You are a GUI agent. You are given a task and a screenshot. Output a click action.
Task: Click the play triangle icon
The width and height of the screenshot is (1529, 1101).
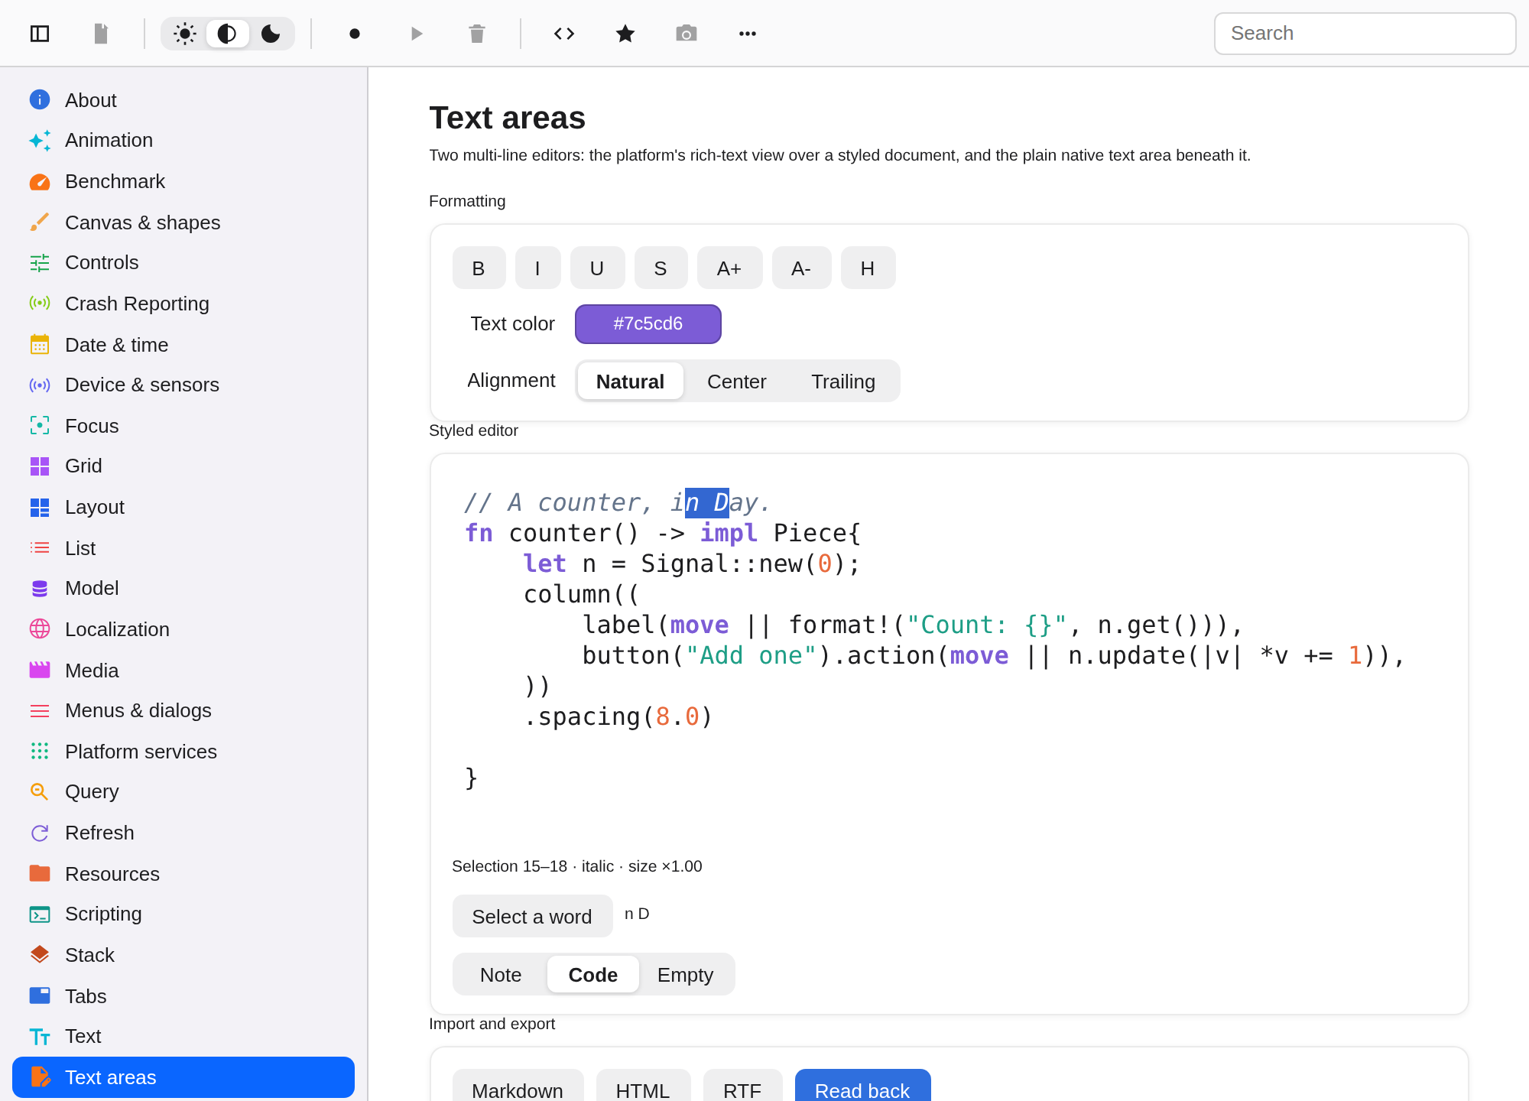point(416,34)
